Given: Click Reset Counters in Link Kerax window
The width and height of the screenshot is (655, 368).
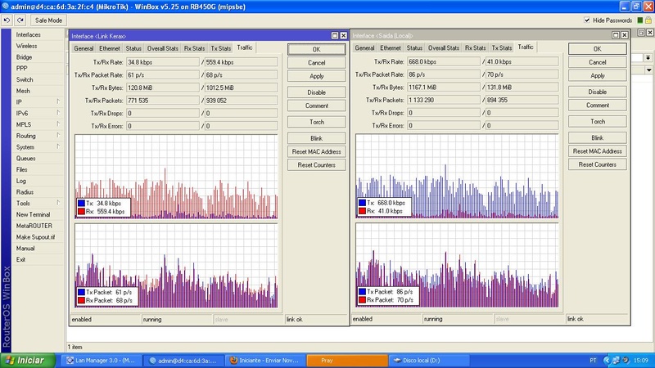Looking at the screenshot, I should 317,165.
